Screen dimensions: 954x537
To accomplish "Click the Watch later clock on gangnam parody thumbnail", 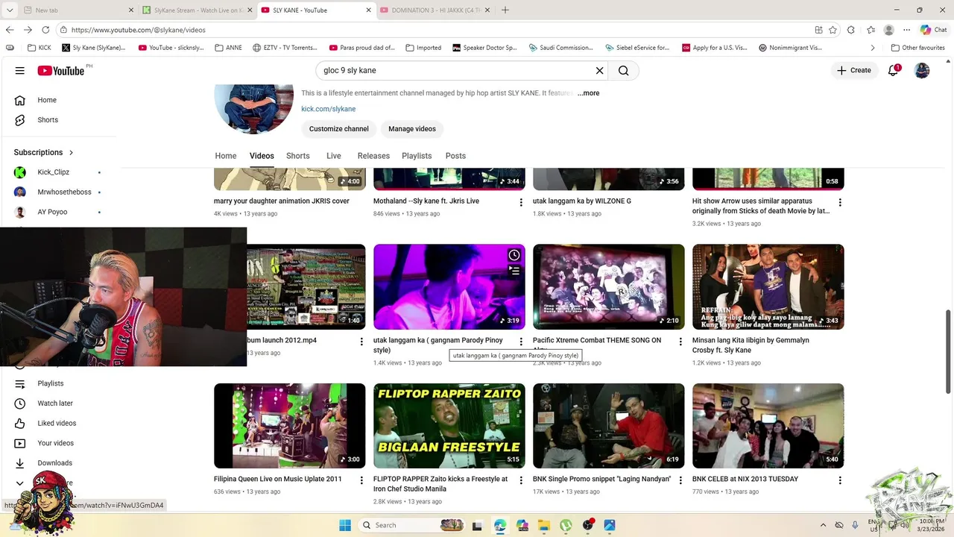I will (514, 256).
